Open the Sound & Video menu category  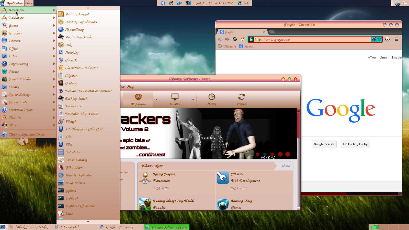28,79
